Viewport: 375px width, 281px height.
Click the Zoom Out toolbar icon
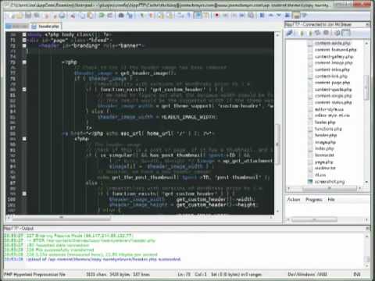tap(151, 16)
